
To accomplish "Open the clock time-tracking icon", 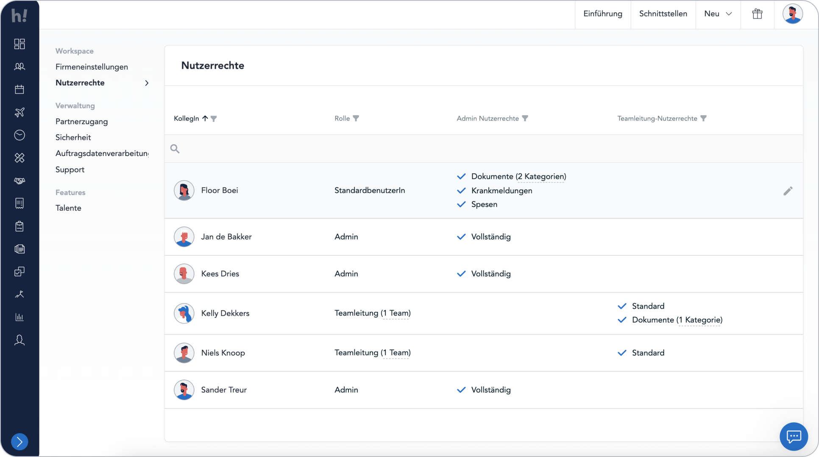I will pos(19,135).
